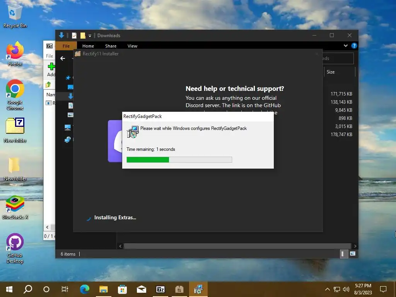Switch to Rectify11 Installer taskbar button
The height and width of the screenshot is (297, 396).
tap(179, 289)
